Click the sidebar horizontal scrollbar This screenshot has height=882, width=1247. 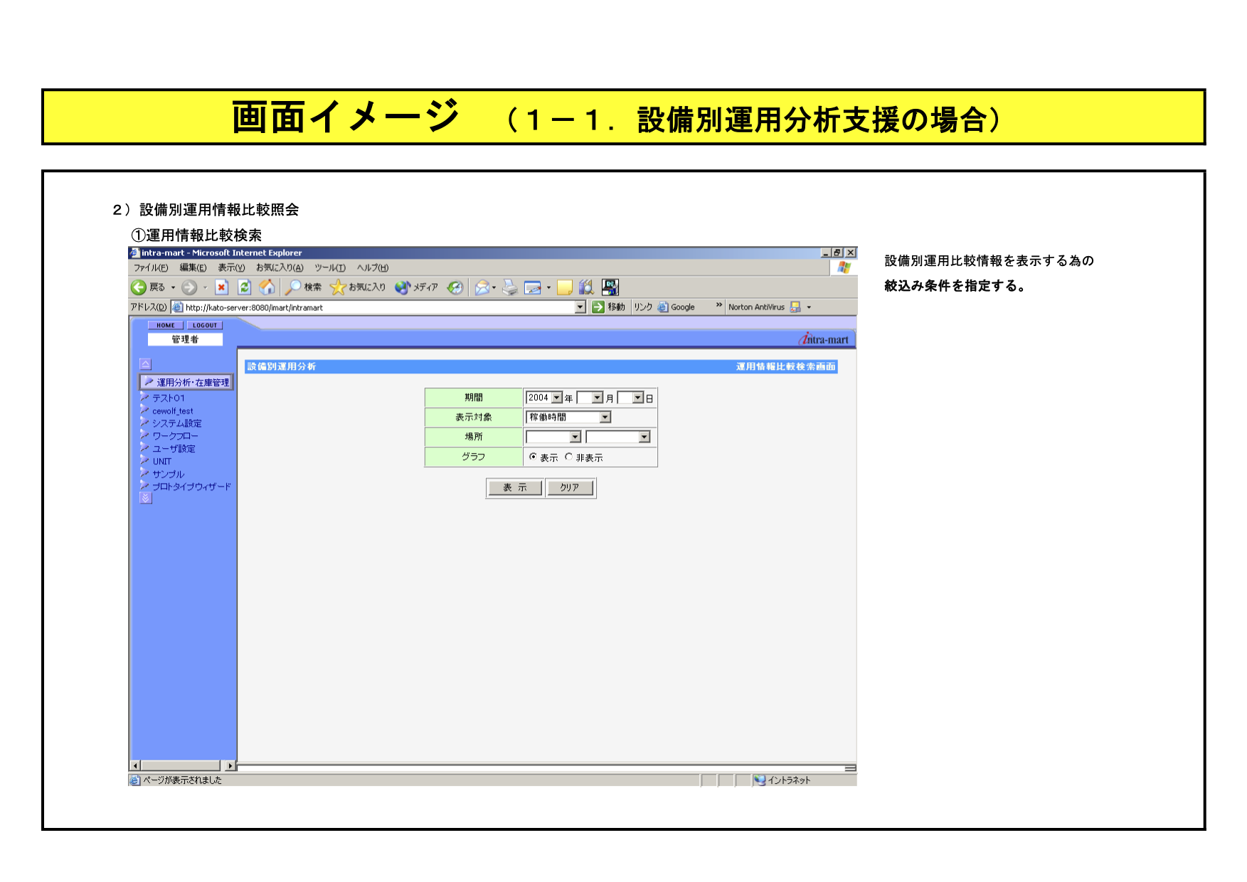(x=183, y=766)
